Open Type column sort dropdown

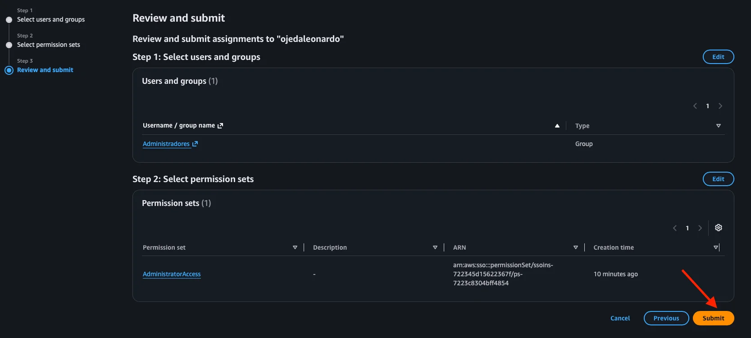click(x=719, y=126)
